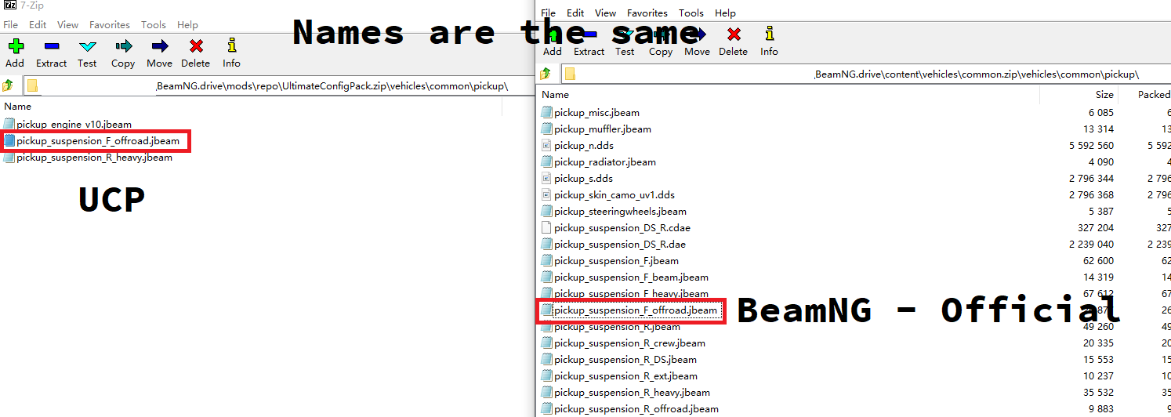Click file icon of pickup_n.dds
Screen dimensions: 1171x417
pos(547,146)
